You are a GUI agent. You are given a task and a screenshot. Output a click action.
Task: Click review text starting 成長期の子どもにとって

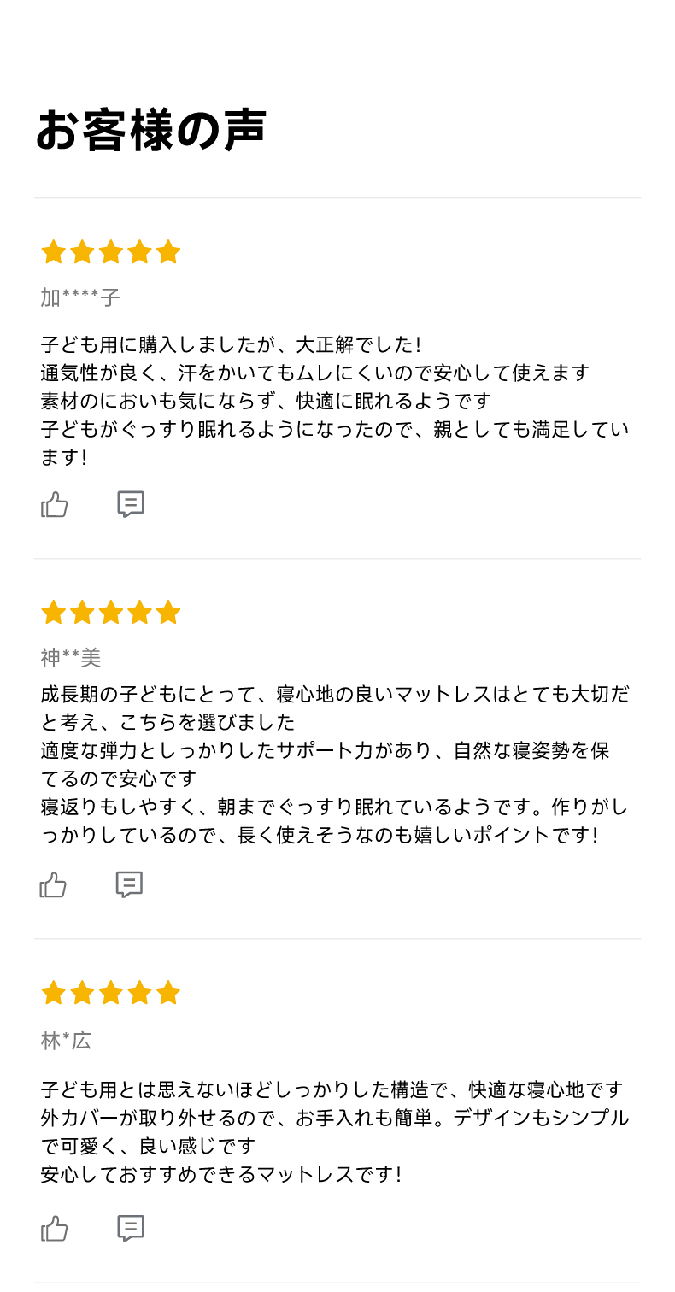(x=335, y=765)
